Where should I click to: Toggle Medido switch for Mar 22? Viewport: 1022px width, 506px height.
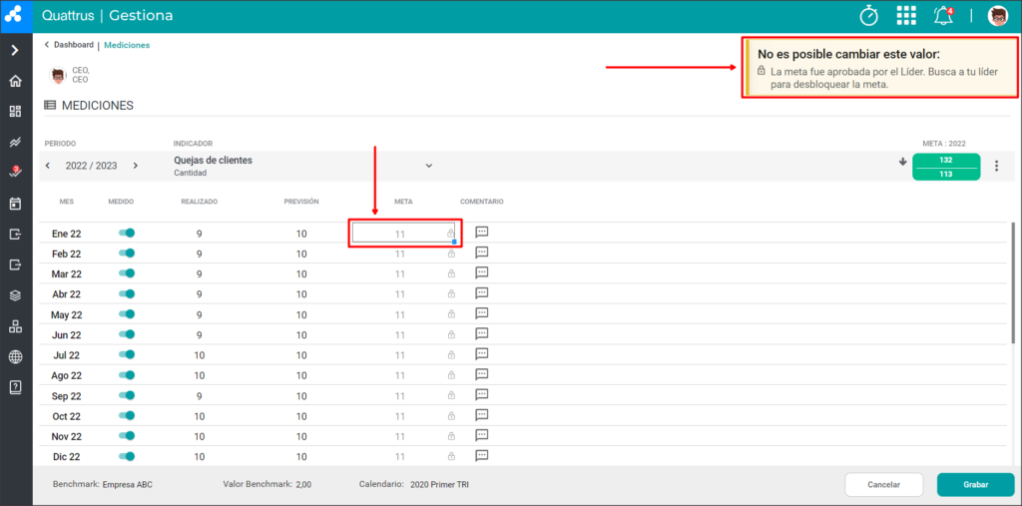coord(127,273)
